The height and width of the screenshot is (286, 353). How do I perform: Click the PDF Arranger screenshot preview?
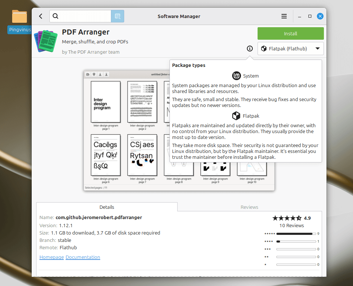point(125,131)
